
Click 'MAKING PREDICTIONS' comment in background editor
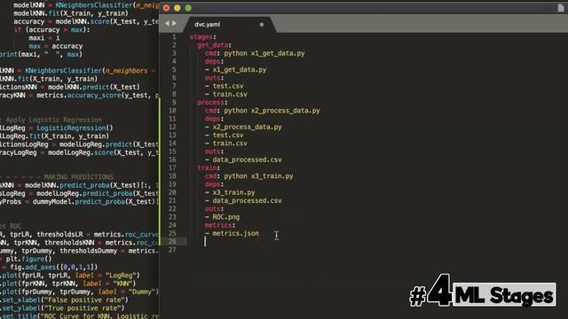point(79,177)
